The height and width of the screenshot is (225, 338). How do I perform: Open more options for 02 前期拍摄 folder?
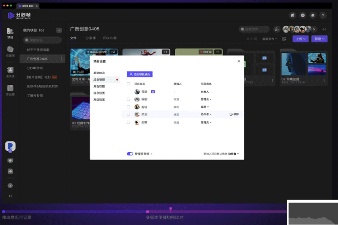point(324,81)
